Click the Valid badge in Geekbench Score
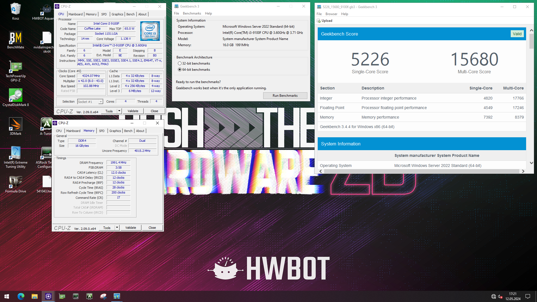Screen dimensions: 537x302 [517, 34]
